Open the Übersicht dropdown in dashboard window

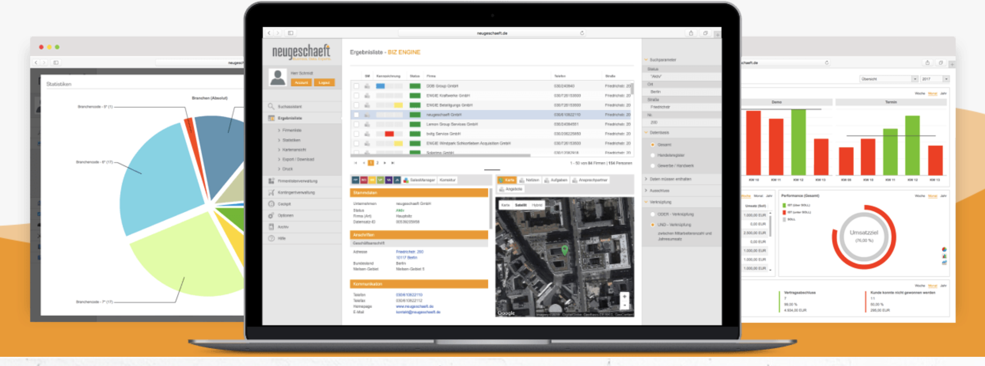[889, 79]
